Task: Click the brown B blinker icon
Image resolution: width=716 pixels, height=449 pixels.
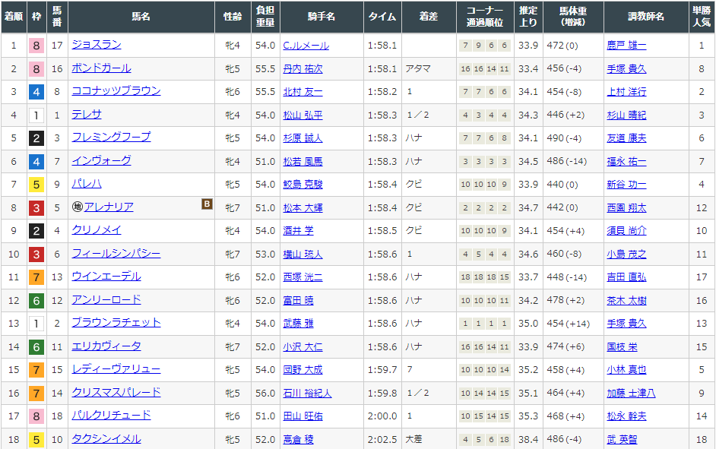Action: [206, 204]
